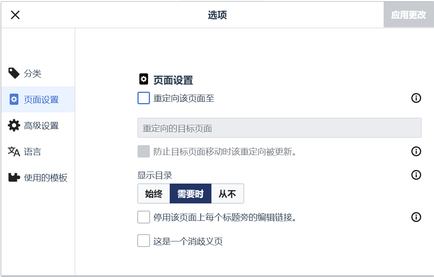The height and width of the screenshot is (277, 434).
Task: Choose 需要时 table of contents option
Action: pos(190,193)
